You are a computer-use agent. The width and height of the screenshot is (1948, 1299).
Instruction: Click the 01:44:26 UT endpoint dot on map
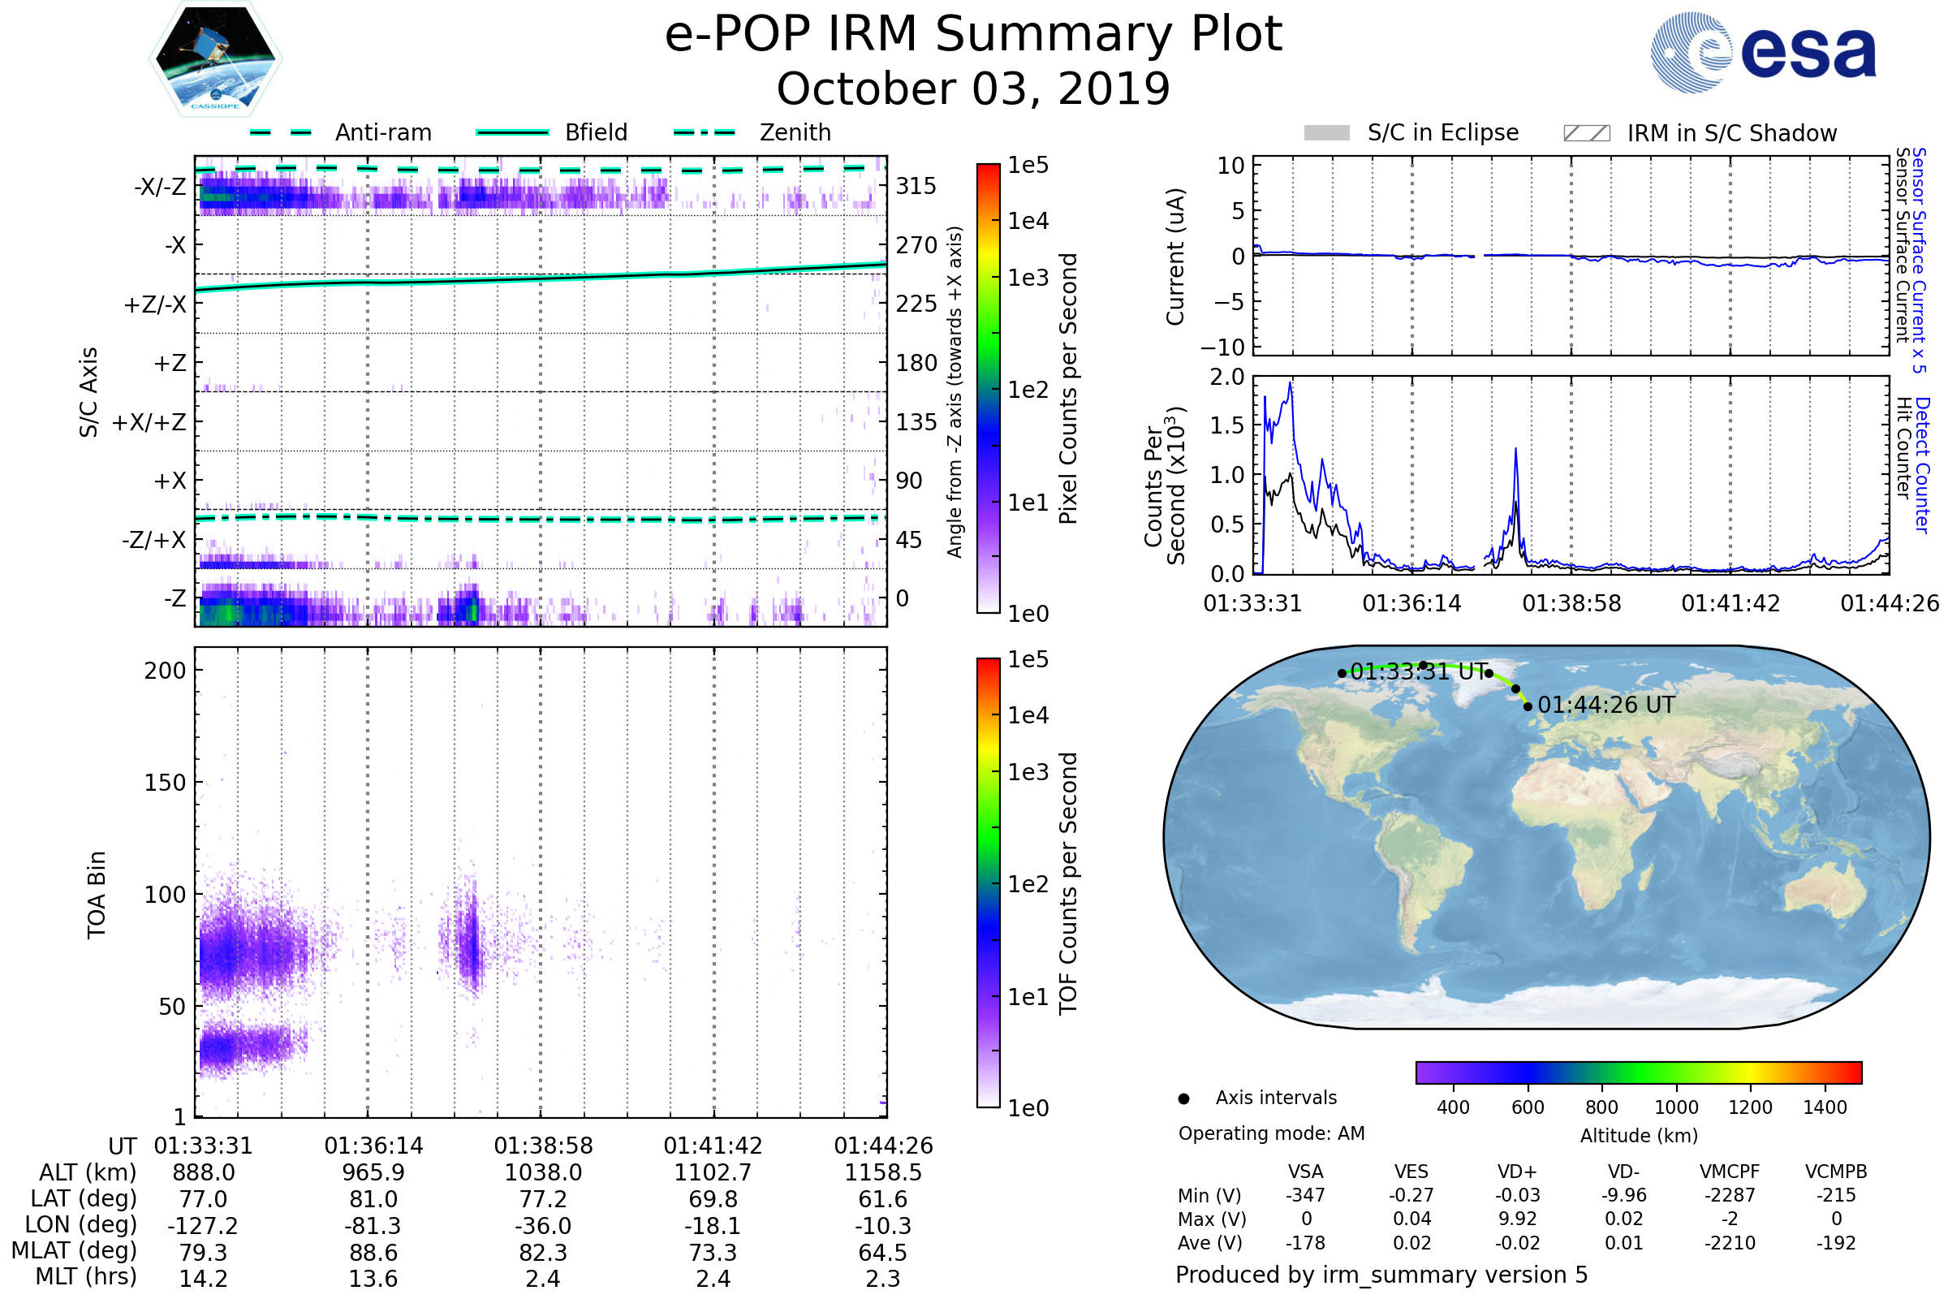(x=1528, y=706)
